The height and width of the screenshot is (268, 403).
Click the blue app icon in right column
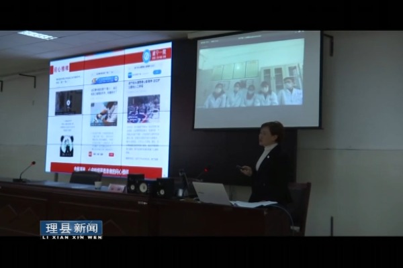130,74
